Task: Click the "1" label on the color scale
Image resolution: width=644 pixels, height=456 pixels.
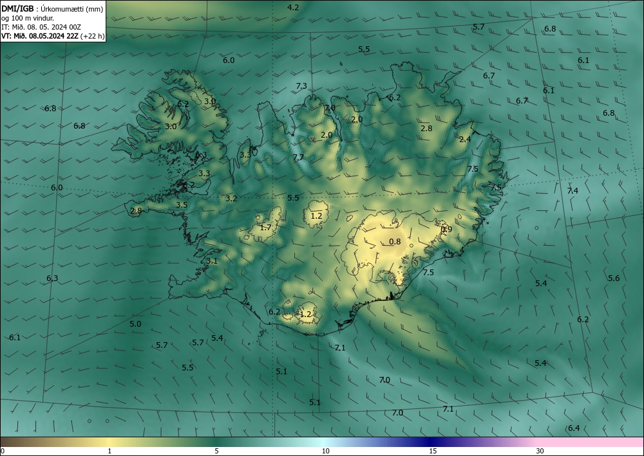Action: tap(109, 451)
